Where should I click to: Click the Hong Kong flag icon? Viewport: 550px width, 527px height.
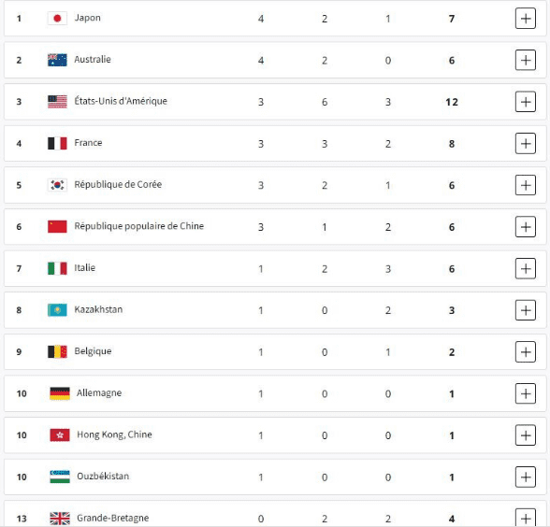coord(60,435)
